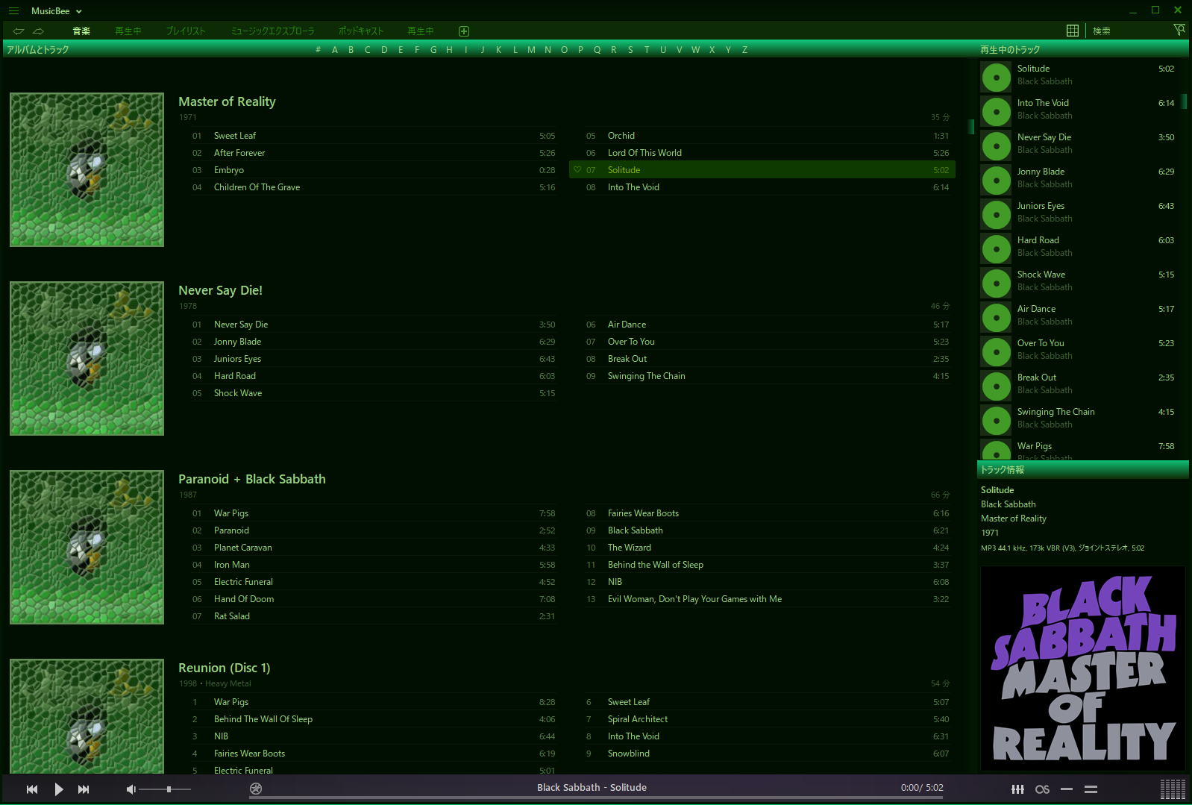Select Never Say Die! album cover thumbnail

(x=87, y=359)
